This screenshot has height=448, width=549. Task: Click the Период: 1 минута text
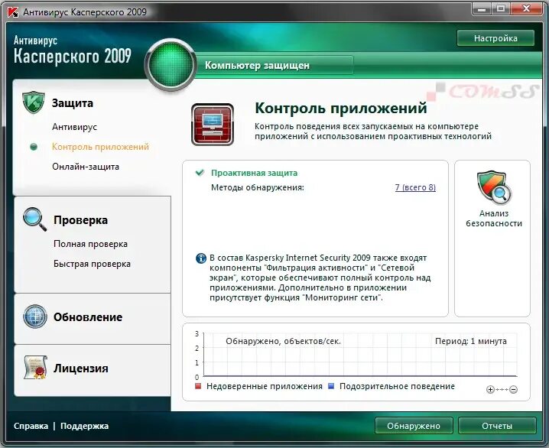471,341
